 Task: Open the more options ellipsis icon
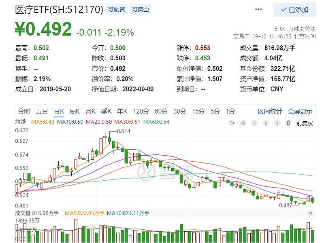(258, 9)
